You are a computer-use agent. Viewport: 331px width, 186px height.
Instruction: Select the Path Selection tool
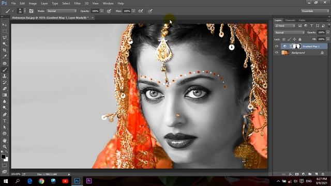click(x=5, y=128)
